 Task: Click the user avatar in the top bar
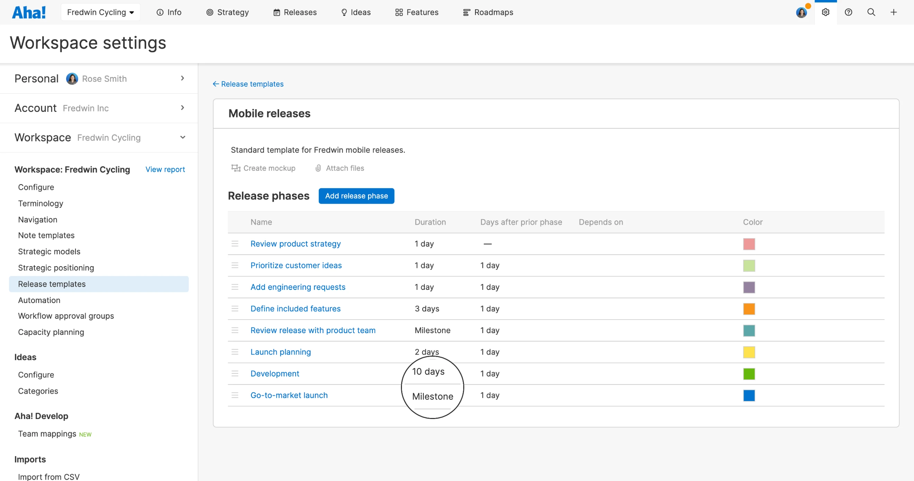pos(801,12)
